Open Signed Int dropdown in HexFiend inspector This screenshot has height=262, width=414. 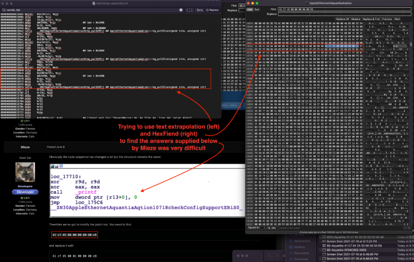point(256,228)
